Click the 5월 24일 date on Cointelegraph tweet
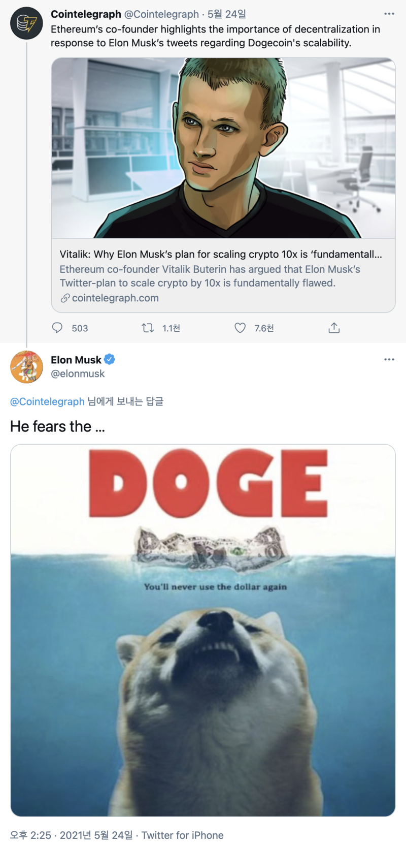 [227, 14]
